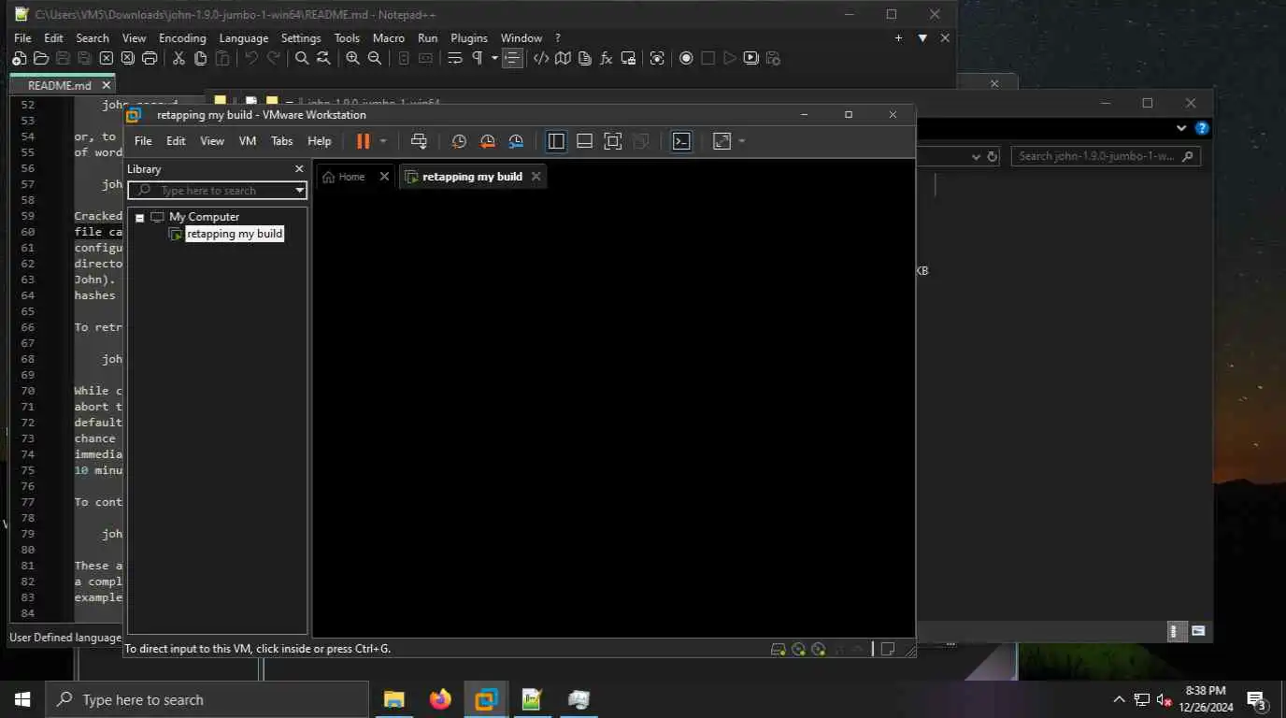Expand the Explorer ribbon chevron

tap(1181, 128)
